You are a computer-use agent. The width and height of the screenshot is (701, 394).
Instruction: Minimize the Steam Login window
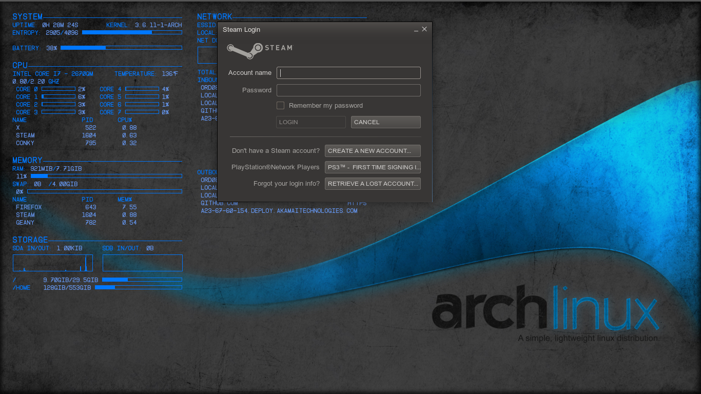pos(416,30)
